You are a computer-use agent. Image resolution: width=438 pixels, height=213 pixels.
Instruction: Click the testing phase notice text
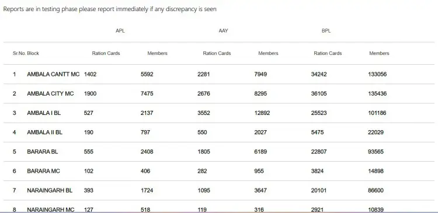pos(110,9)
